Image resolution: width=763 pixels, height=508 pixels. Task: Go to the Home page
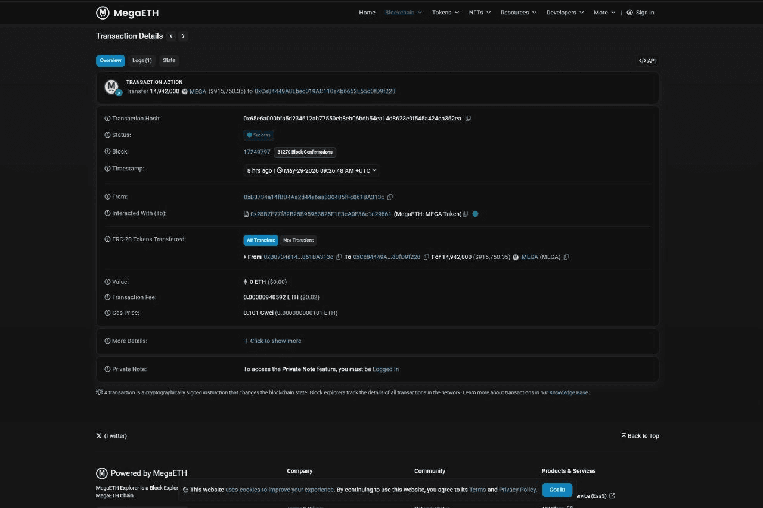coord(367,13)
